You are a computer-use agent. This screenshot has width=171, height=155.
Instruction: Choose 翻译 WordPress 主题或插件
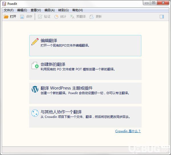click(x=66, y=88)
